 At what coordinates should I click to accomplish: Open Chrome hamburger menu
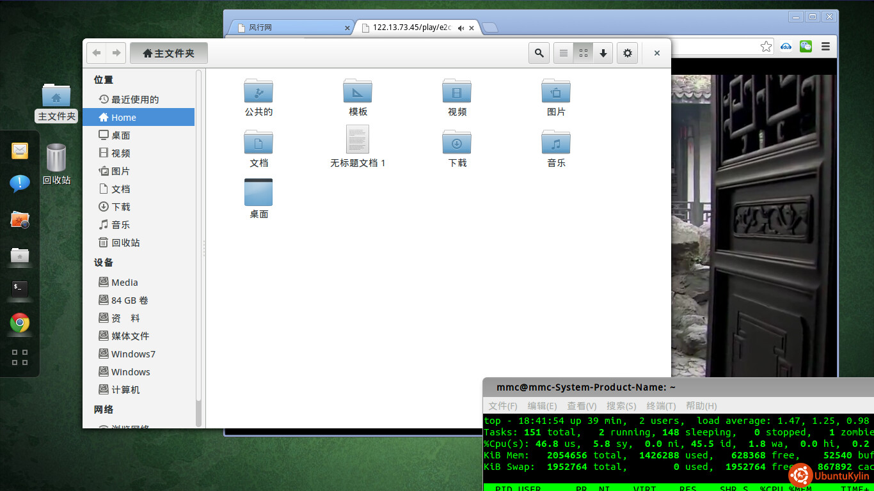825,47
